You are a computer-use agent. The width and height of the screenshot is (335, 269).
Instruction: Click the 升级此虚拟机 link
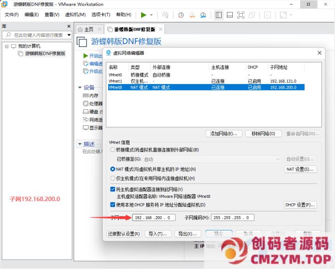(93, 71)
